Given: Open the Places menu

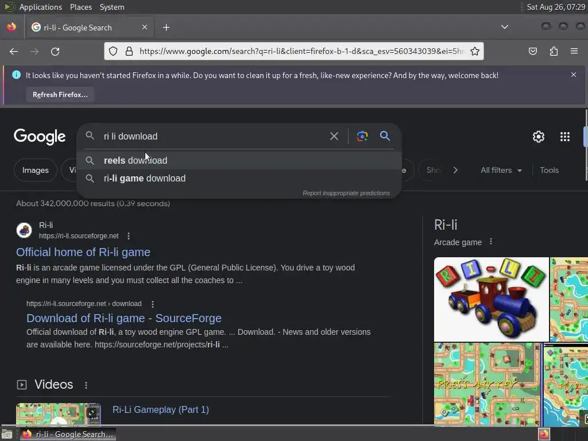Looking at the screenshot, I should [x=80, y=7].
